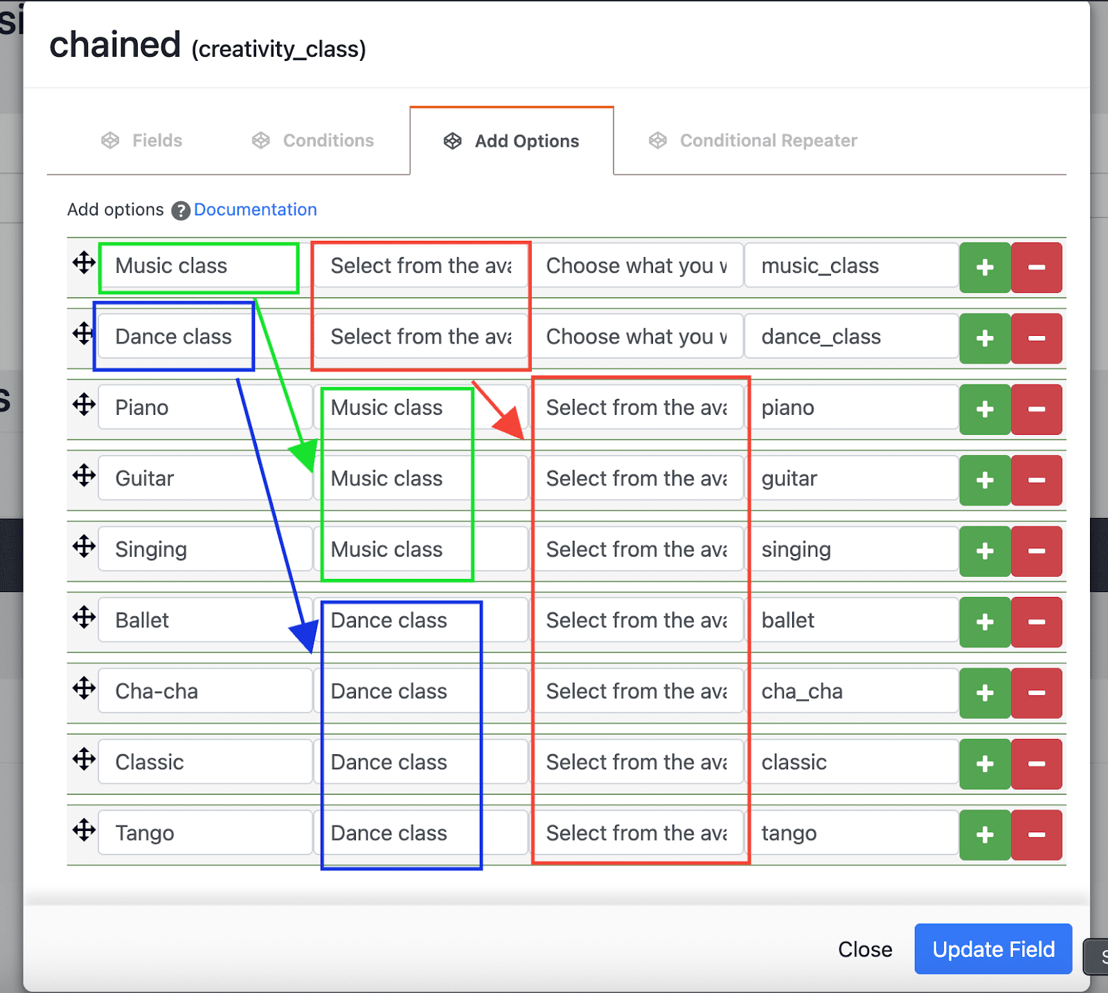Edit the Guitar option name field
Image resolution: width=1108 pixels, height=993 pixels.
204,478
